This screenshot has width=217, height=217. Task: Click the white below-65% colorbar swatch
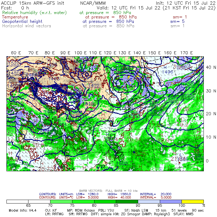(17, 201)
